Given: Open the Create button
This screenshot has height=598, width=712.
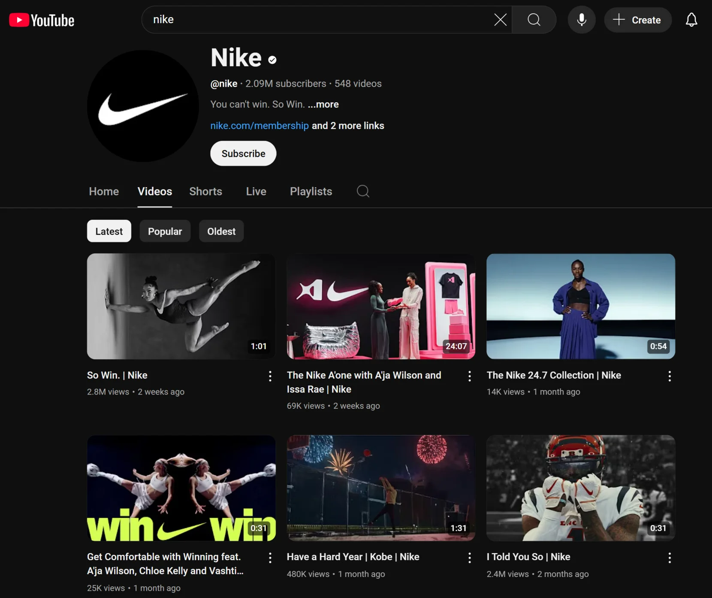Looking at the screenshot, I should pos(638,20).
